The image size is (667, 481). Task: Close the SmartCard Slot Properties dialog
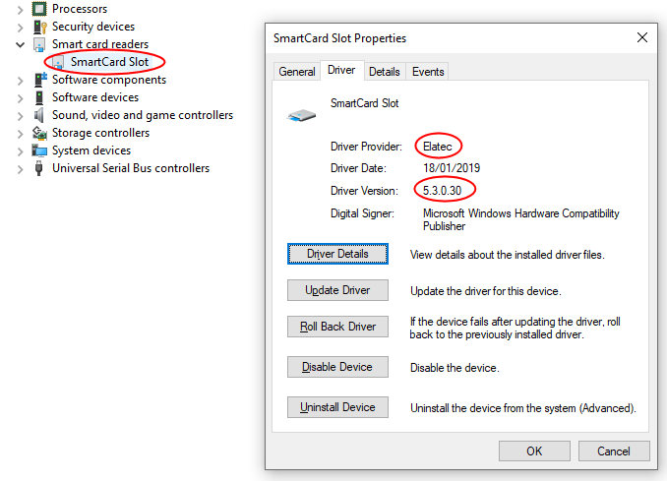(x=642, y=37)
